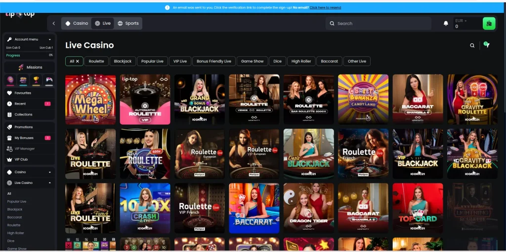Open trophy tournaments icon
The image size is (506, 252).
tap(36, 80)
